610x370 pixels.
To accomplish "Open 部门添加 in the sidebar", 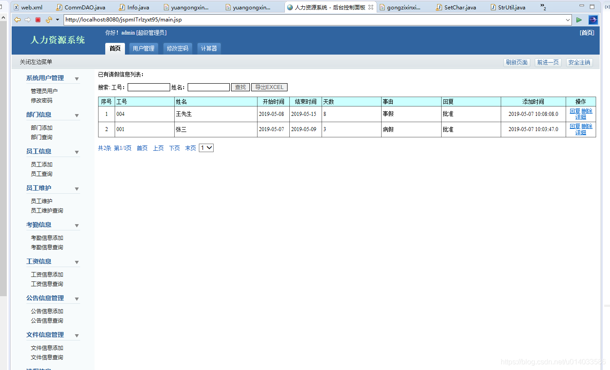I will [42, 128].
